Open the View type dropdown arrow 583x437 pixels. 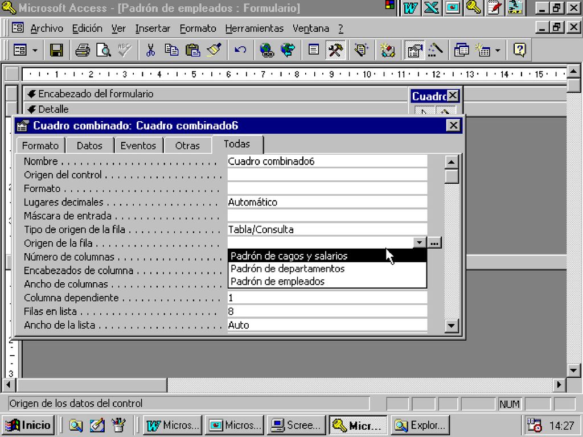coord(35,50)
